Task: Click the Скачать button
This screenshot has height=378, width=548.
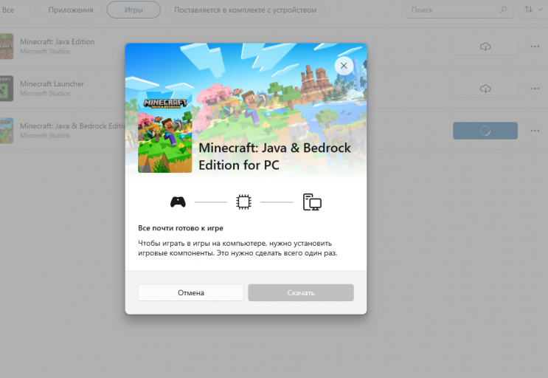Action: 301,292
